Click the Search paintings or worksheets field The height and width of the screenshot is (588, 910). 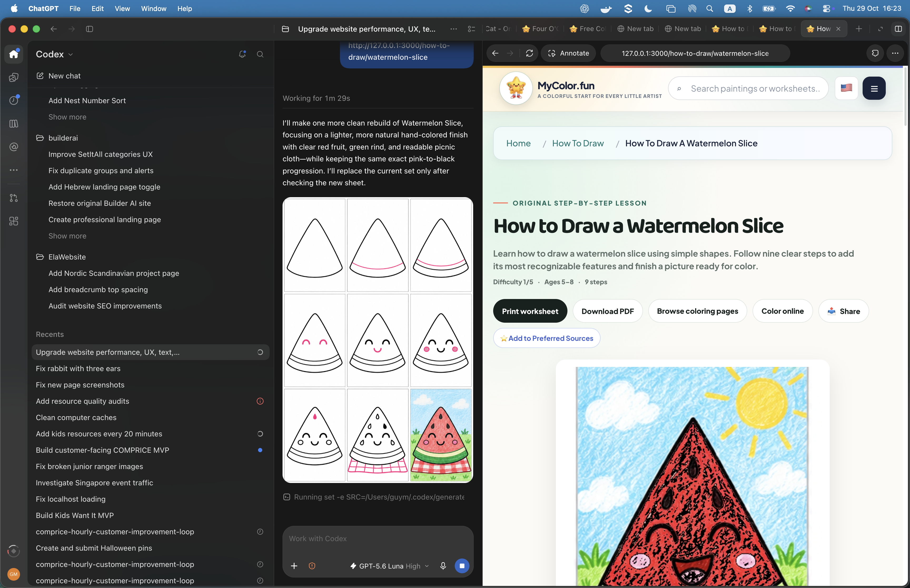click(x=748, y=88)
